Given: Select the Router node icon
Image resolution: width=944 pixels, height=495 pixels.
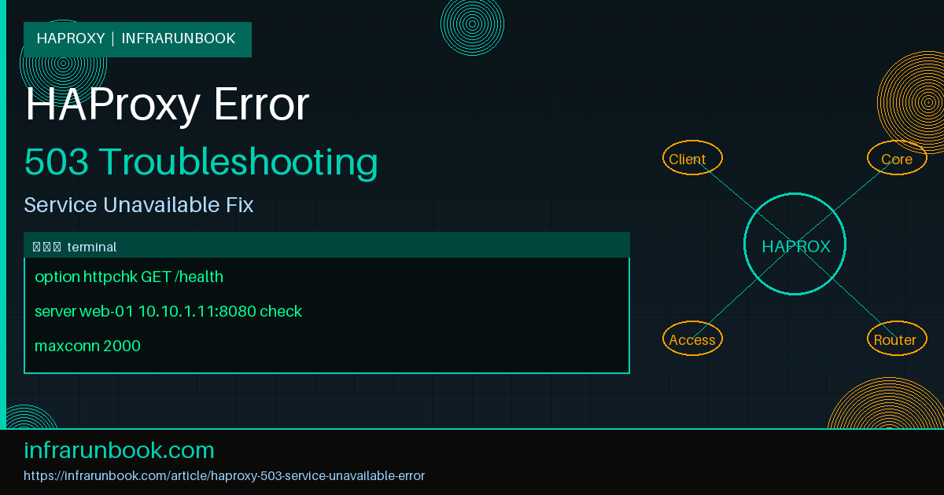Looking at the screenshot, I should tap(896, 339).
